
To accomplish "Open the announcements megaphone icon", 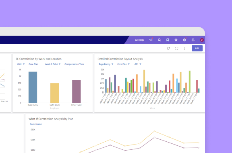I will 151,39.
